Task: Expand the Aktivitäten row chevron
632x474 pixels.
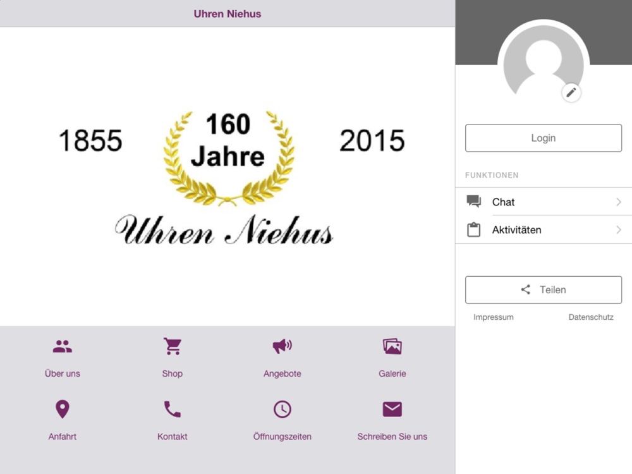Action: coord(619,230)
